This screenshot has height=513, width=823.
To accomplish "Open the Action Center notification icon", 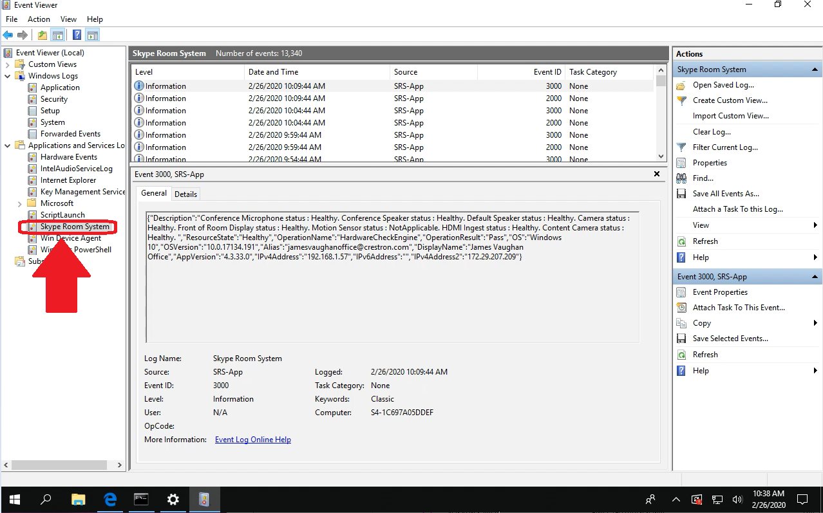I will pos(802,499).
